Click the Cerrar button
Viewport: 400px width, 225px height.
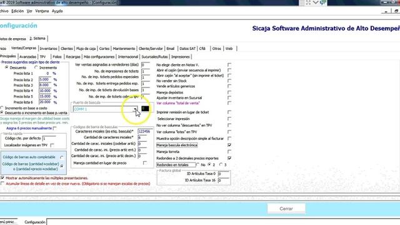pyautogui.click(x=286, y=209)
